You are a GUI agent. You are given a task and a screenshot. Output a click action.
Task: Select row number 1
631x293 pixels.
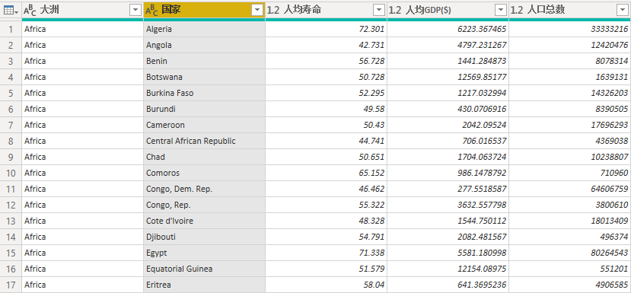[x=11, y=29]
